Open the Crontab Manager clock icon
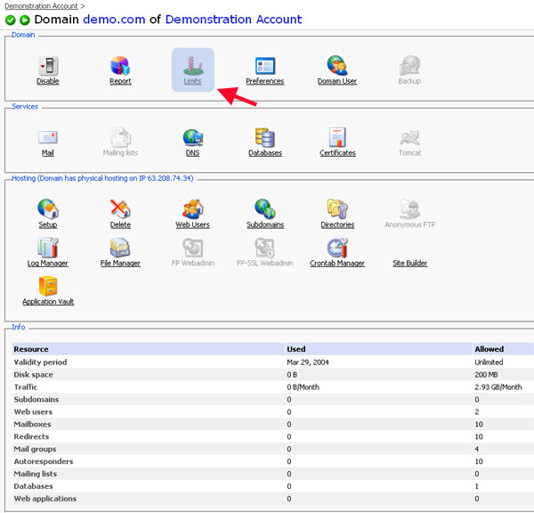The height and width of the screenshot is (513, 534). 337,248
